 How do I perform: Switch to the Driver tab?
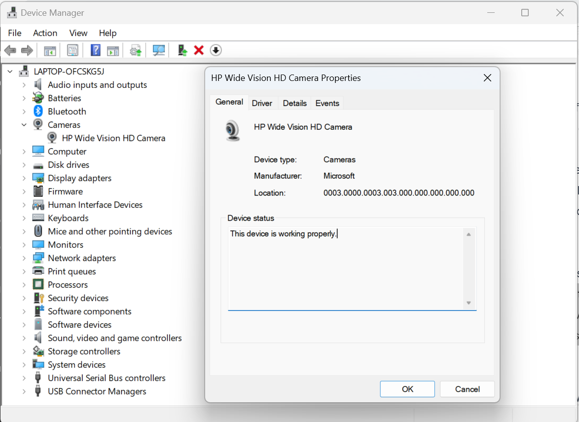[262, 103]
